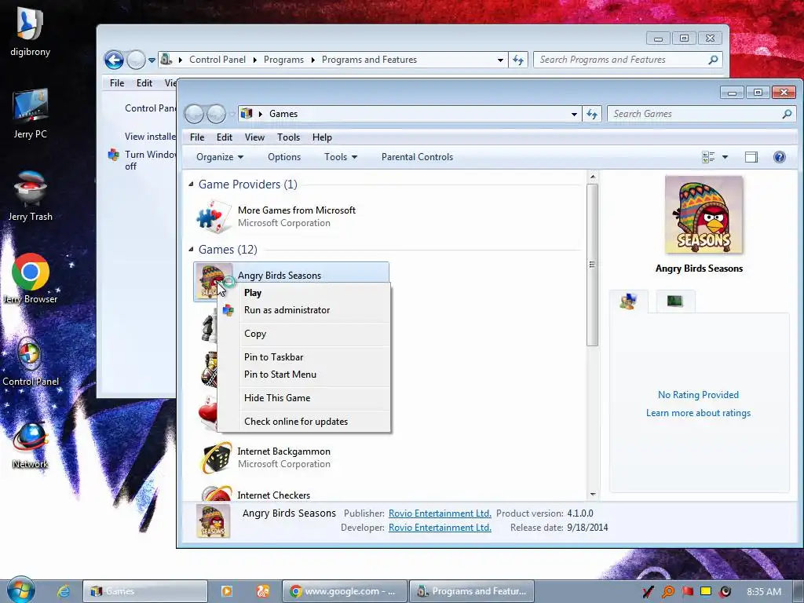Click the magnifier tray icon

coord(667,592)
